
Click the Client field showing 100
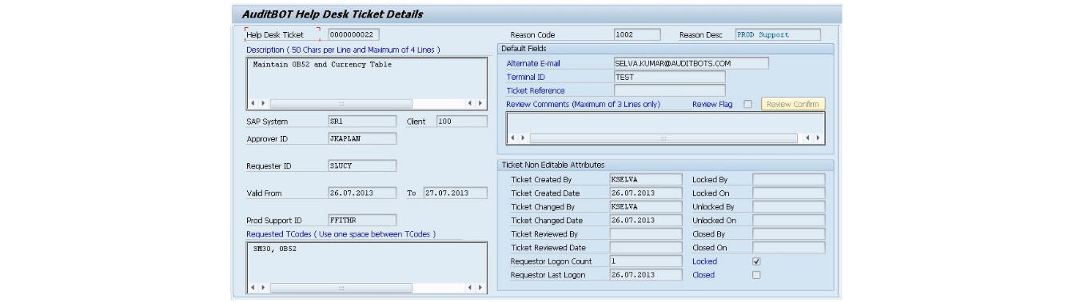tap(461, 122)
